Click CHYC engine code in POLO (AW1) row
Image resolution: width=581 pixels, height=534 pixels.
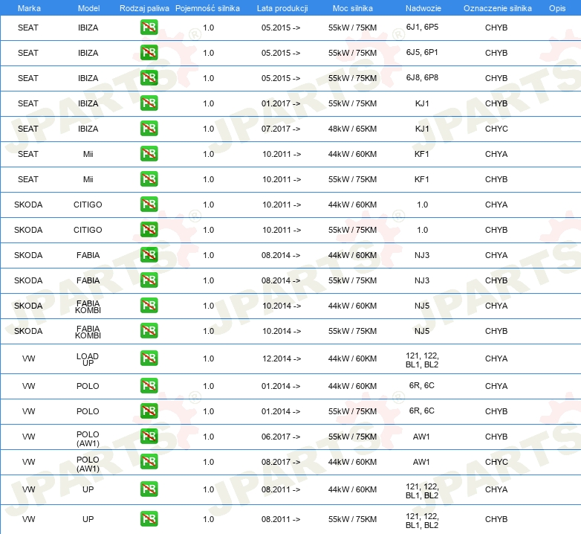[x=496, y=462]
